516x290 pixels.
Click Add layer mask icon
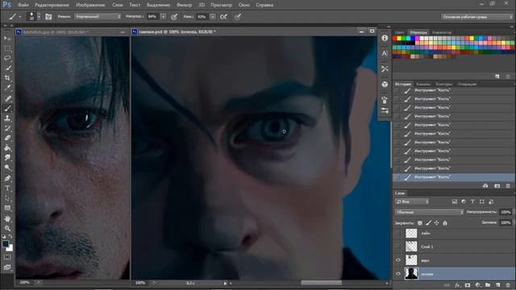pos(468,285)
